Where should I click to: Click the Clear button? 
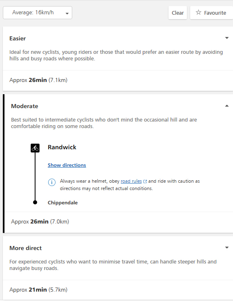click(x=178, y=13)
